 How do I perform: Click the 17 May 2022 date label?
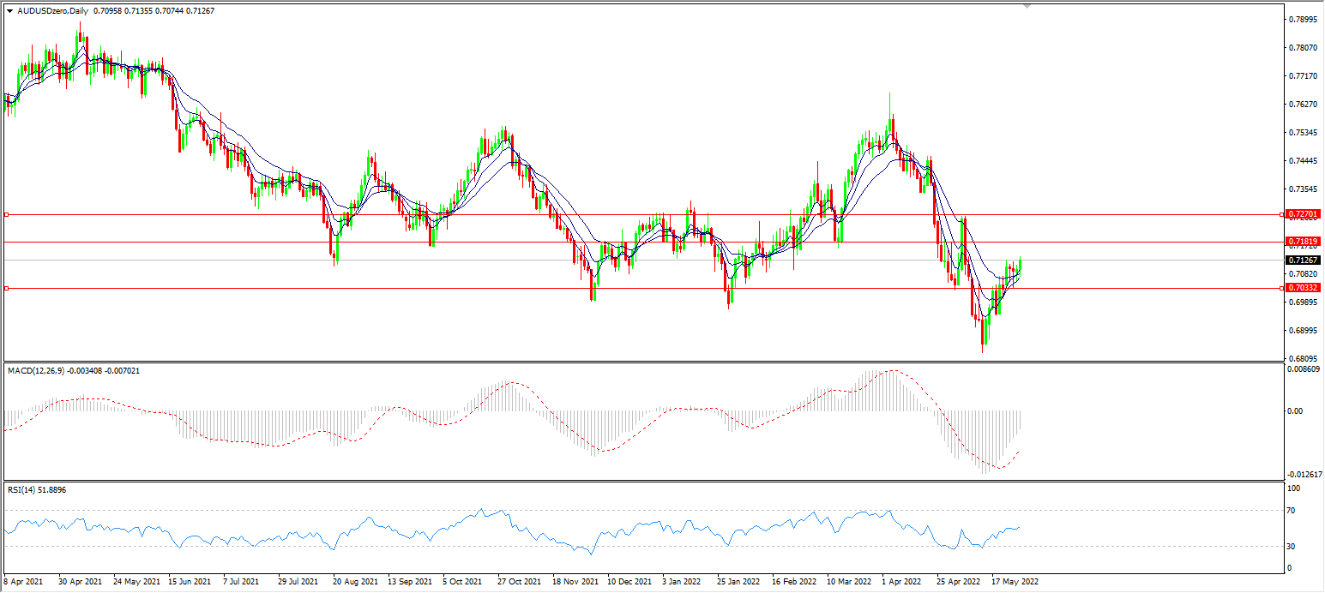[1015, 581]
